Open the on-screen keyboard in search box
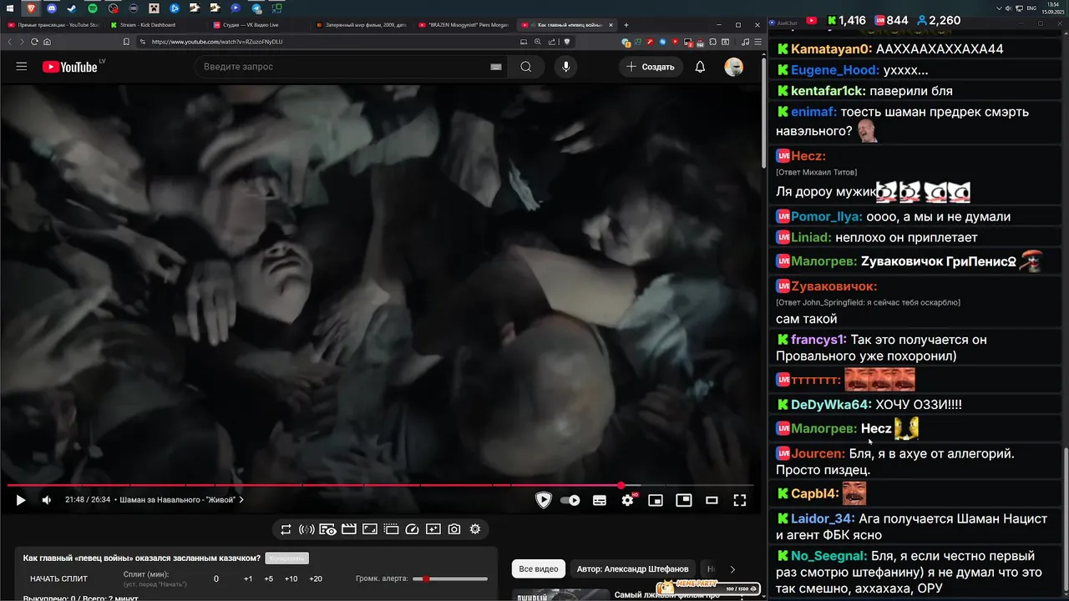The image size is (1069, 601). point(496,67)
